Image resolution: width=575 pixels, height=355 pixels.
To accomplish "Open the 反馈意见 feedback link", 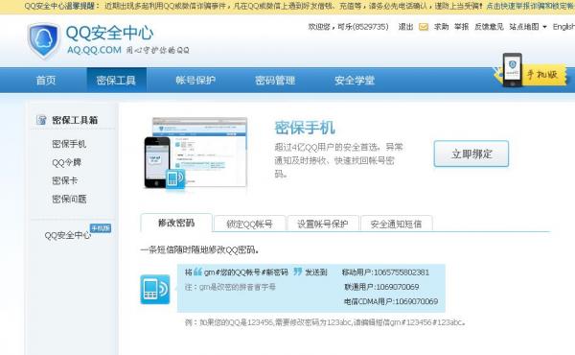I will 489,27.
